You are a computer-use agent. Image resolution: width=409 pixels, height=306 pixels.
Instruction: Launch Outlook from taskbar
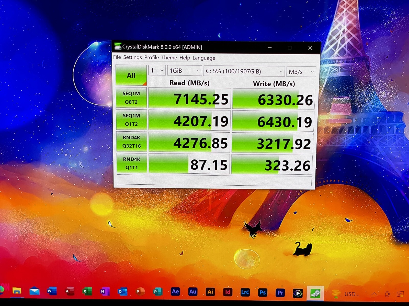tap(122, 291)
